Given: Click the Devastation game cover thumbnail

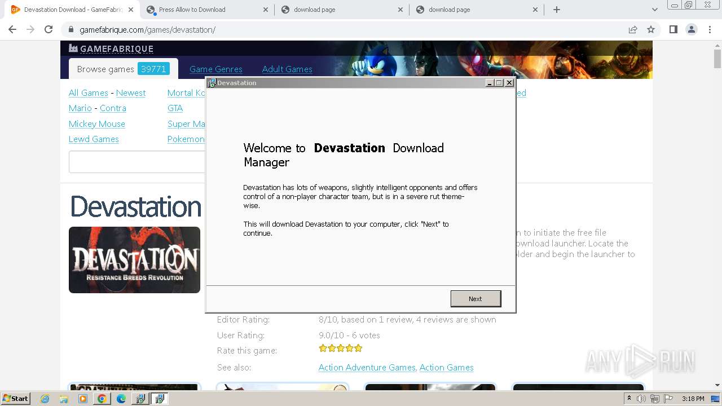Looking at the screenshot, I should (x=134, y=260).
